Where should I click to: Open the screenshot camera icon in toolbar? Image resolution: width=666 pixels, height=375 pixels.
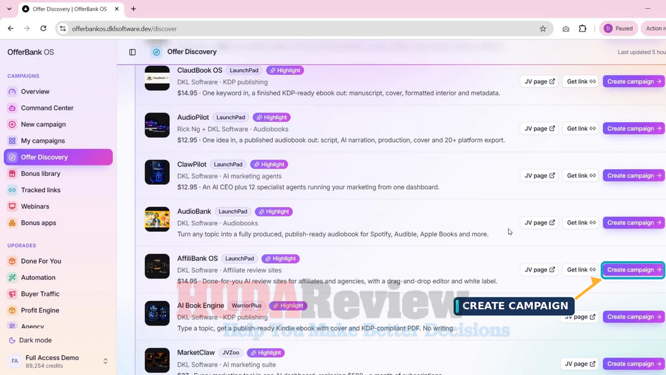(566, 29)
